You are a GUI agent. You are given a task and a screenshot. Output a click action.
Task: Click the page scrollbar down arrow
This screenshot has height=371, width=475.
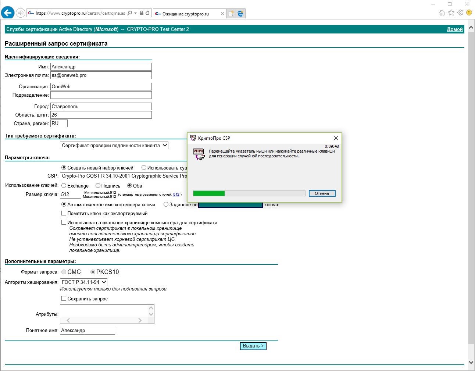pyautogui.click(x=471, y=362)
